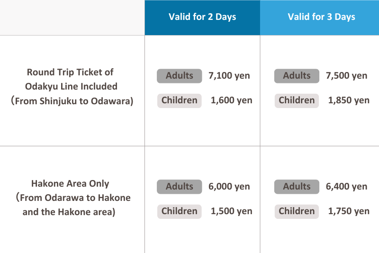Select the 6,400 yen adult price

click(x=346, y=187)
